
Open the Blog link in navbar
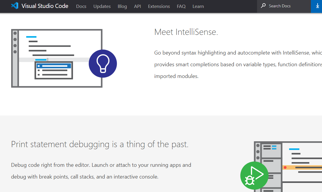122,6
